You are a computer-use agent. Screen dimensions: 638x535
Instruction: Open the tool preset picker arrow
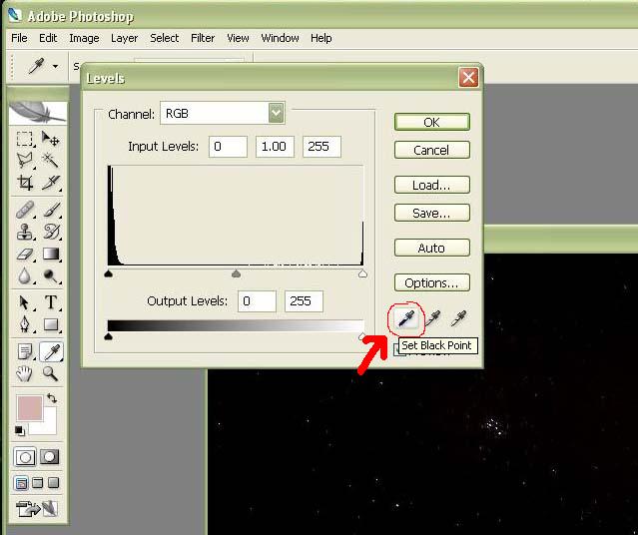55,66
